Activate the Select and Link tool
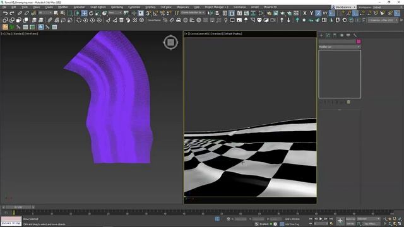404x227 pixels. (x=20, y=13)
